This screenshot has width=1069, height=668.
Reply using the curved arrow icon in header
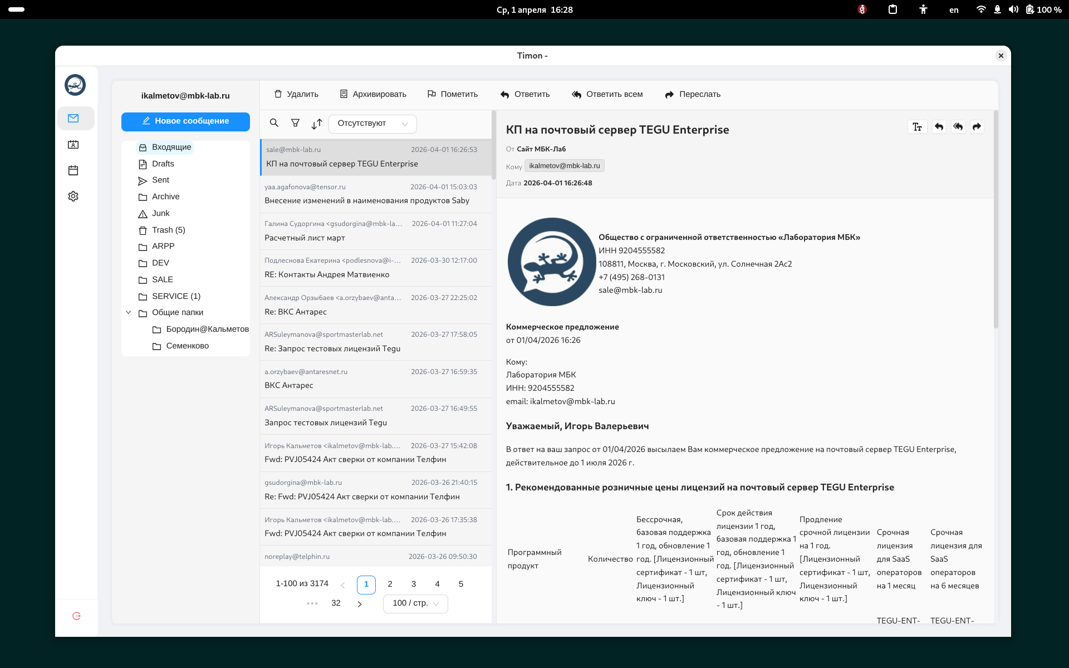pyautogui.click(x=939, y=126)
